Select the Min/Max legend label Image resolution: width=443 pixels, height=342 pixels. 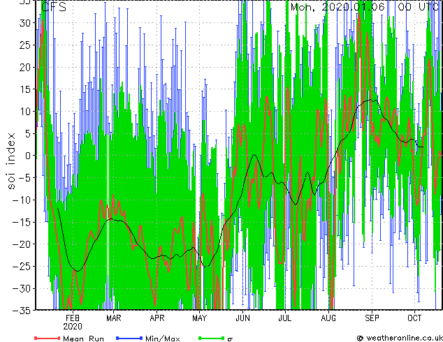(162, 339)
